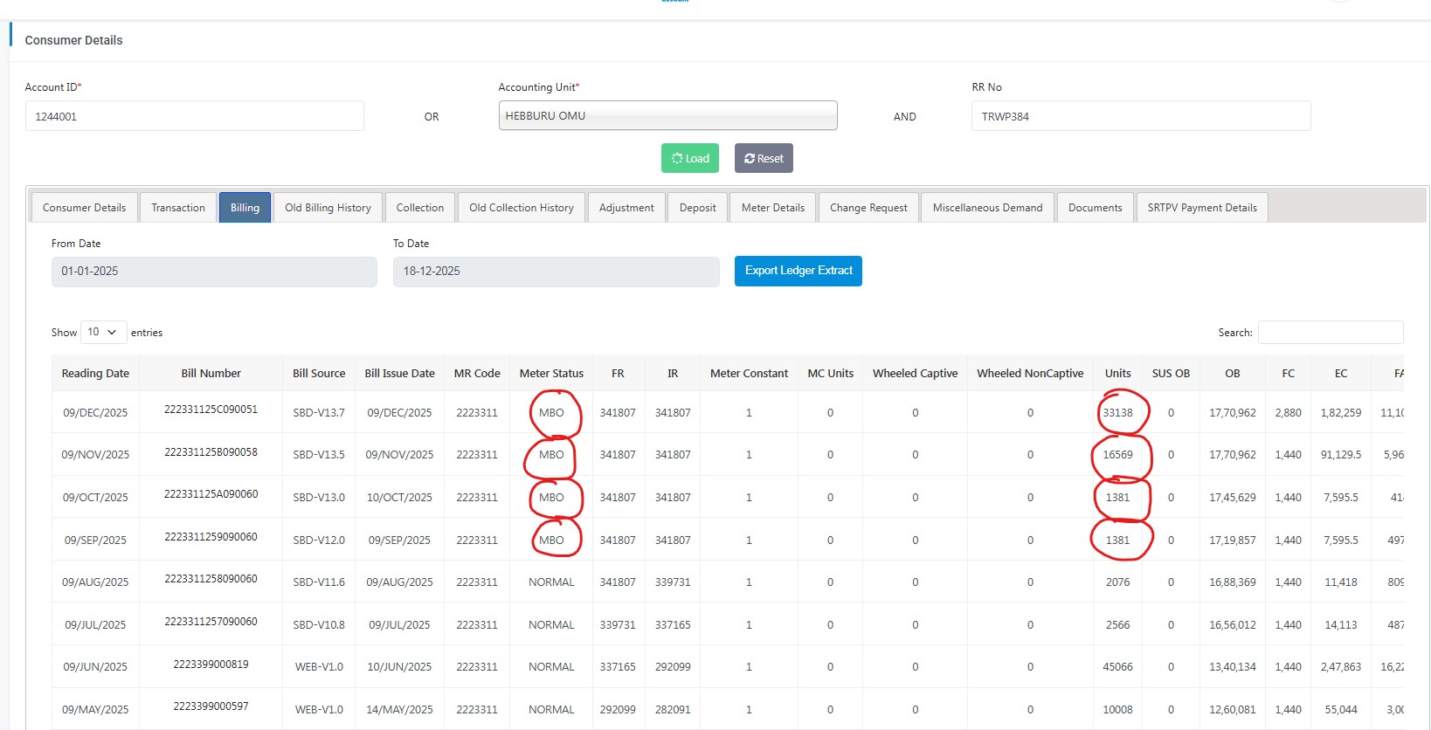Sort by Meter Status column header
Screen dimensions: 1431x730
(551, 373)
